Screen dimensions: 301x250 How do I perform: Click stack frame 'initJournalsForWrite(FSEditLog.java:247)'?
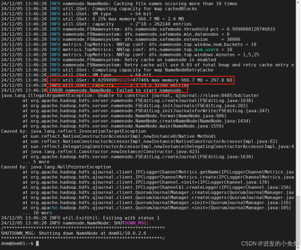pos(216,111)
